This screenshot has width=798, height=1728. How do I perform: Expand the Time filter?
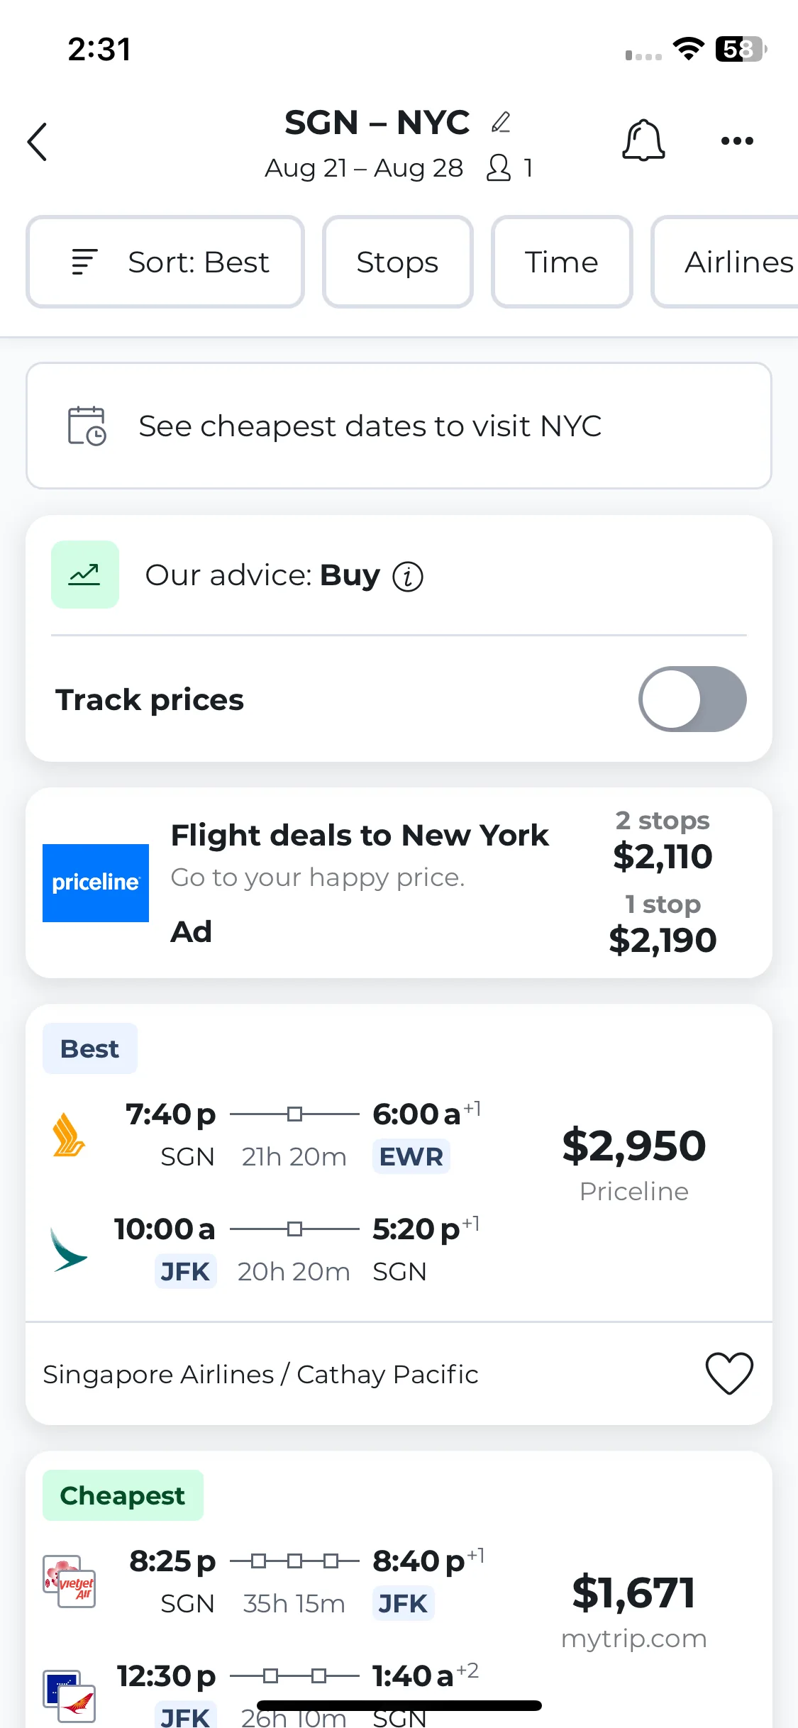pyautogui.click(x=562, y=262)
